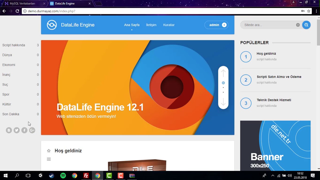Open the search settings gear icon
The image size is (320, 180).
[298, 25]
